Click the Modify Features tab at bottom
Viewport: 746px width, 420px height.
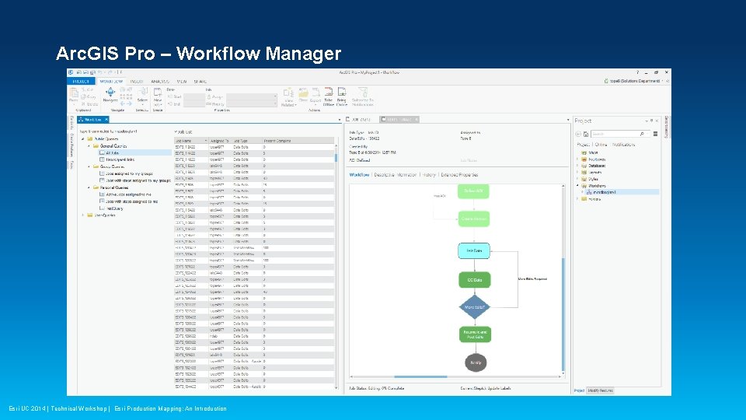pyautogui.click(x=601, y=391)
